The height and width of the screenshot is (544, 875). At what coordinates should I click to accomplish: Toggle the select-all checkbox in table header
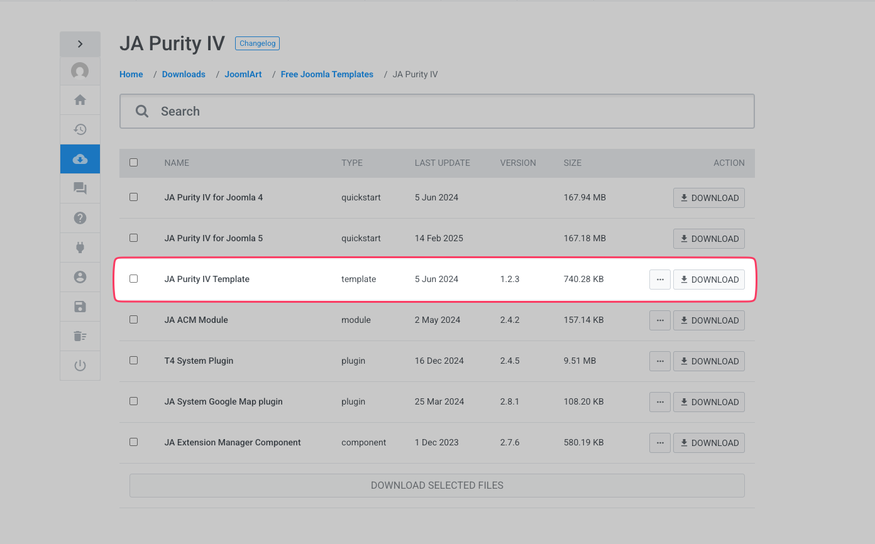133,162
